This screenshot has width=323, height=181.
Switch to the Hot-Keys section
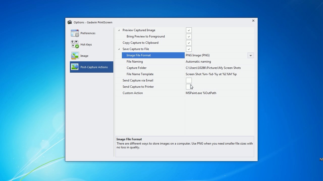pos(92,44)
